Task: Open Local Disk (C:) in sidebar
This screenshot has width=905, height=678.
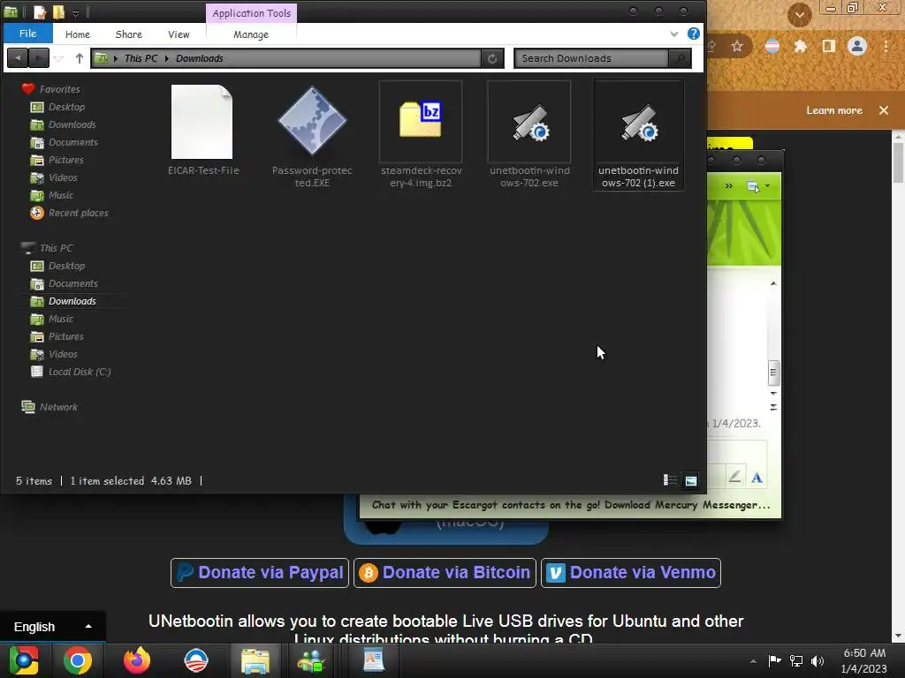Action: click(x=79, y=372)
